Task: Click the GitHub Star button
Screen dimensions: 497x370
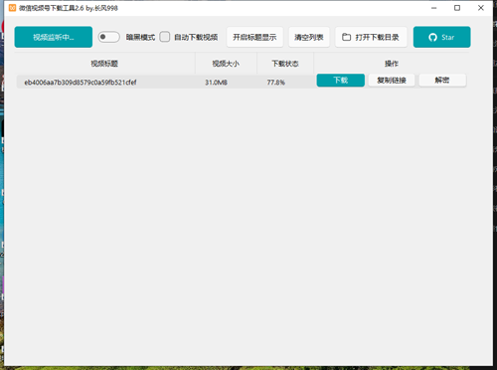Action: point(441,37)
